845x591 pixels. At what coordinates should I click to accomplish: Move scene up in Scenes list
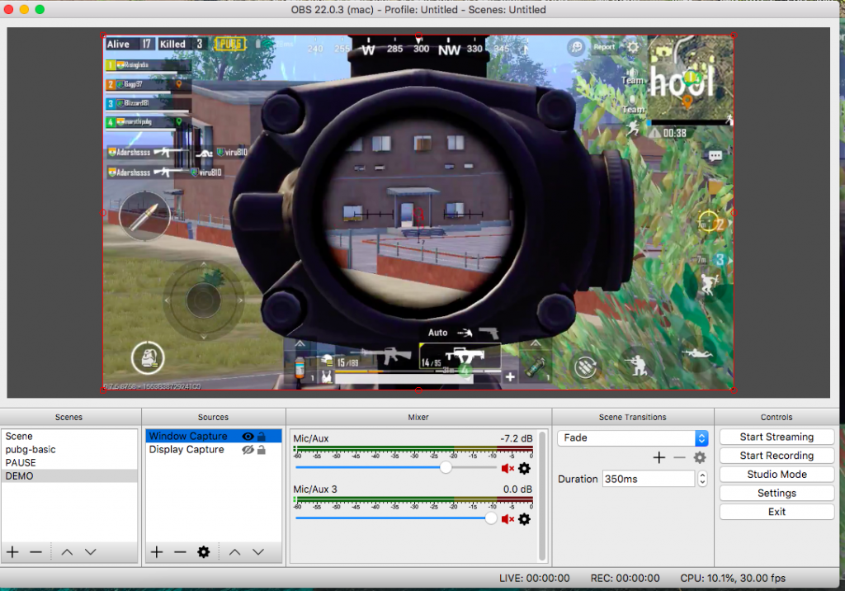pos(67,552)
